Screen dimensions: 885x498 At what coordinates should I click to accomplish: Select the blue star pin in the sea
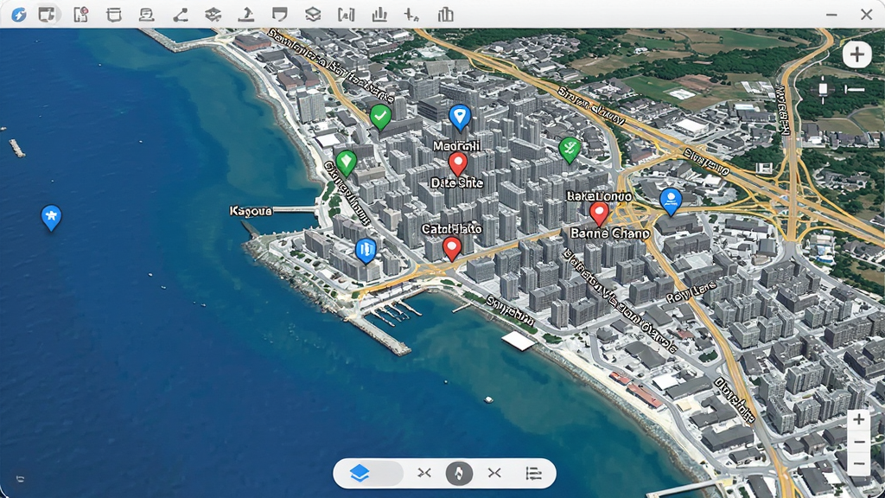tap(51, 217)
